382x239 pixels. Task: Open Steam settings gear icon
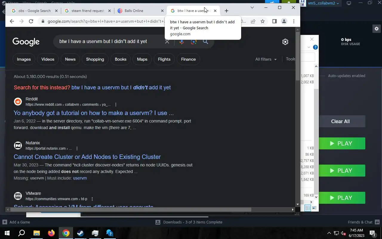pos(376,29)
